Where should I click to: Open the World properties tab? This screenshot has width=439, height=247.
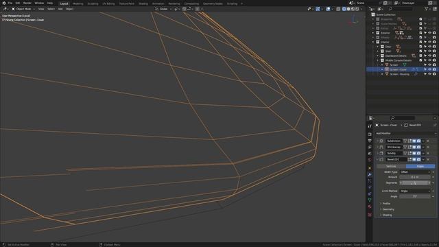370,160
